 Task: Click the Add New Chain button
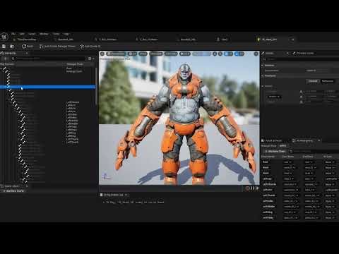coord(275,151)
